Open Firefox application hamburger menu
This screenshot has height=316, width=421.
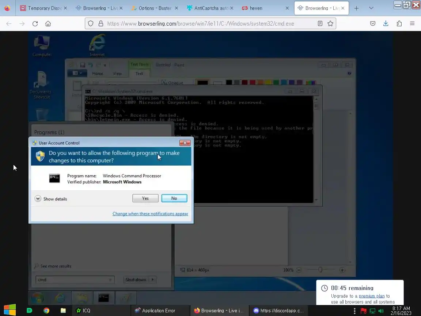click(412, 24)
